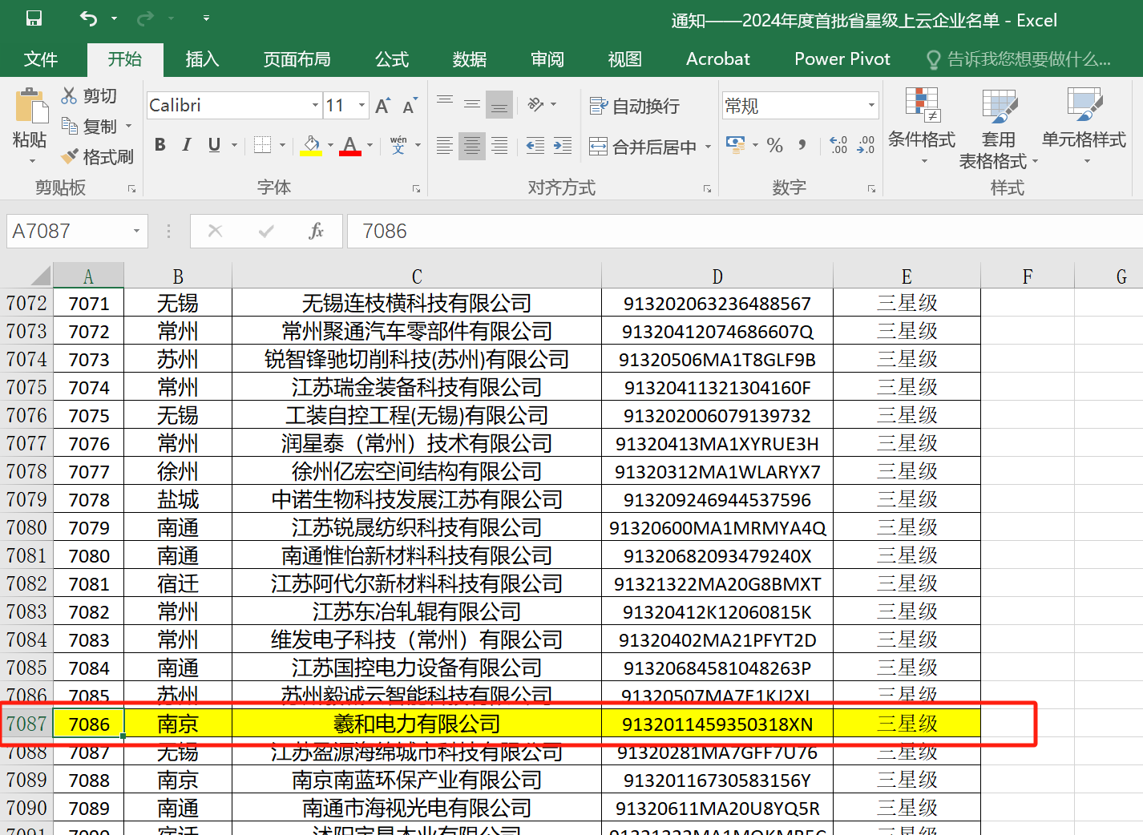Click the Format Painter brush icon
1143x835 pixels.
(x=71, y=155)
